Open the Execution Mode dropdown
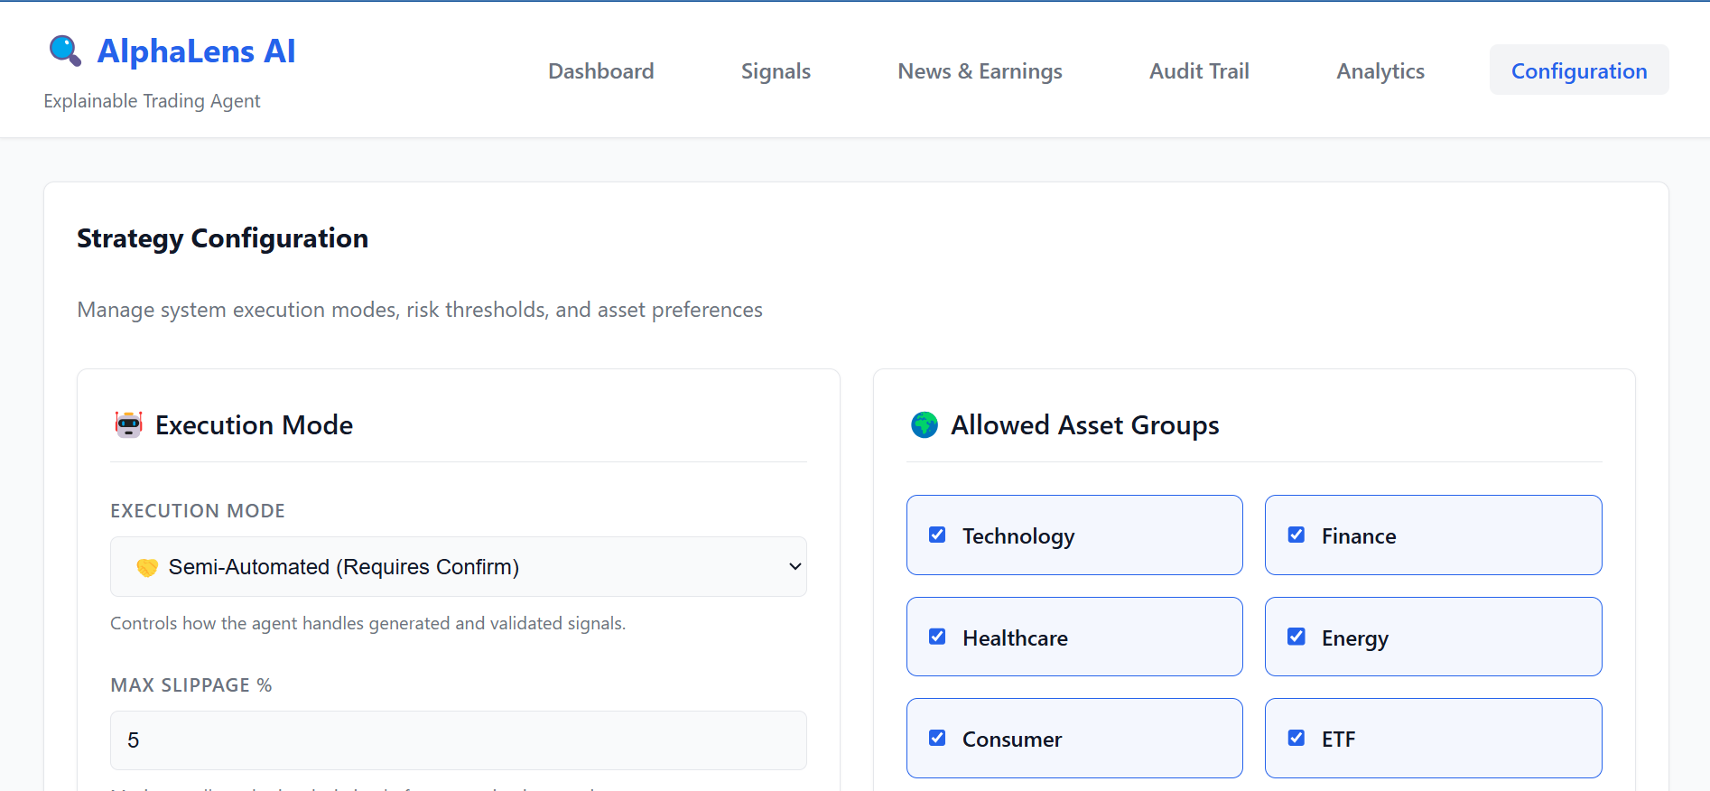The height and width of the screenshot is (791, 1710). (x=458, y=567)
